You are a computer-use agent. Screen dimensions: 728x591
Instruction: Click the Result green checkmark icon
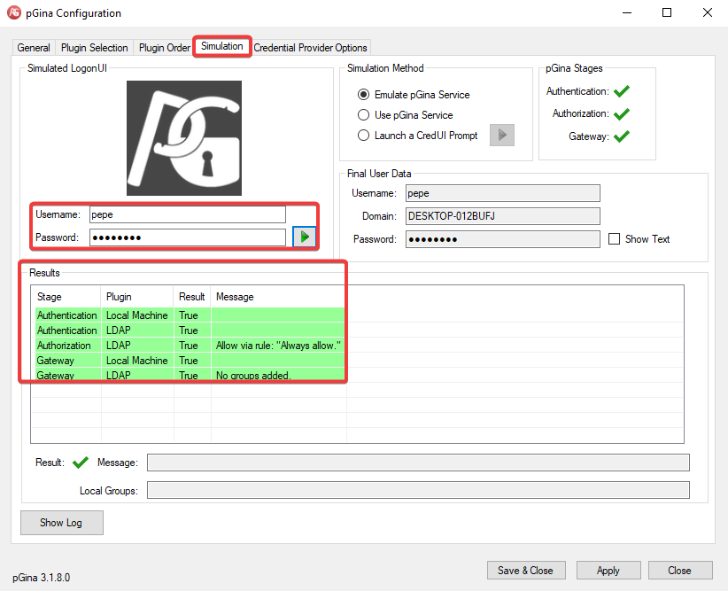click(x=81, y=463)
